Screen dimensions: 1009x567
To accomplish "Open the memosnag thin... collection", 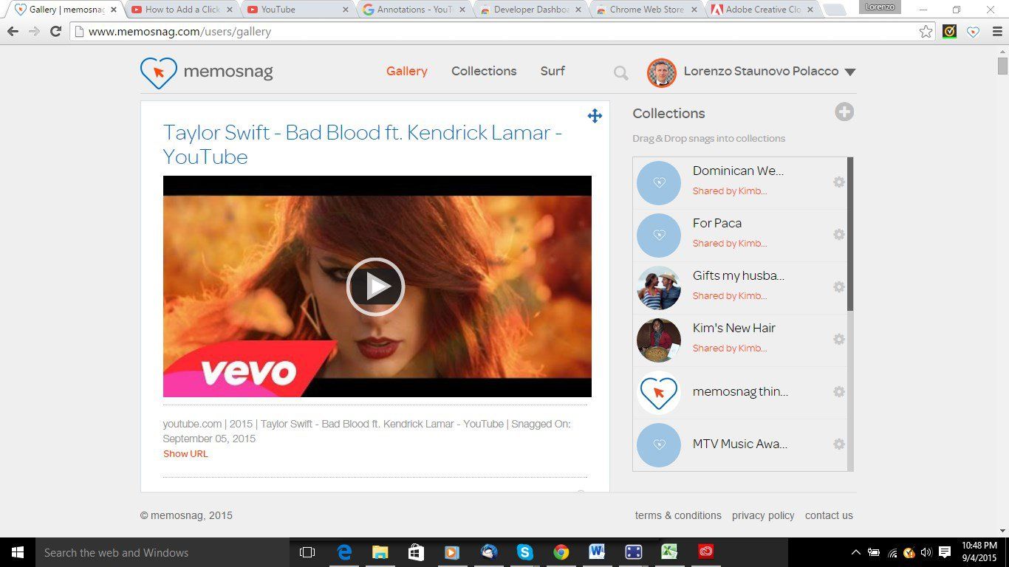I will [x=740, y=392].
